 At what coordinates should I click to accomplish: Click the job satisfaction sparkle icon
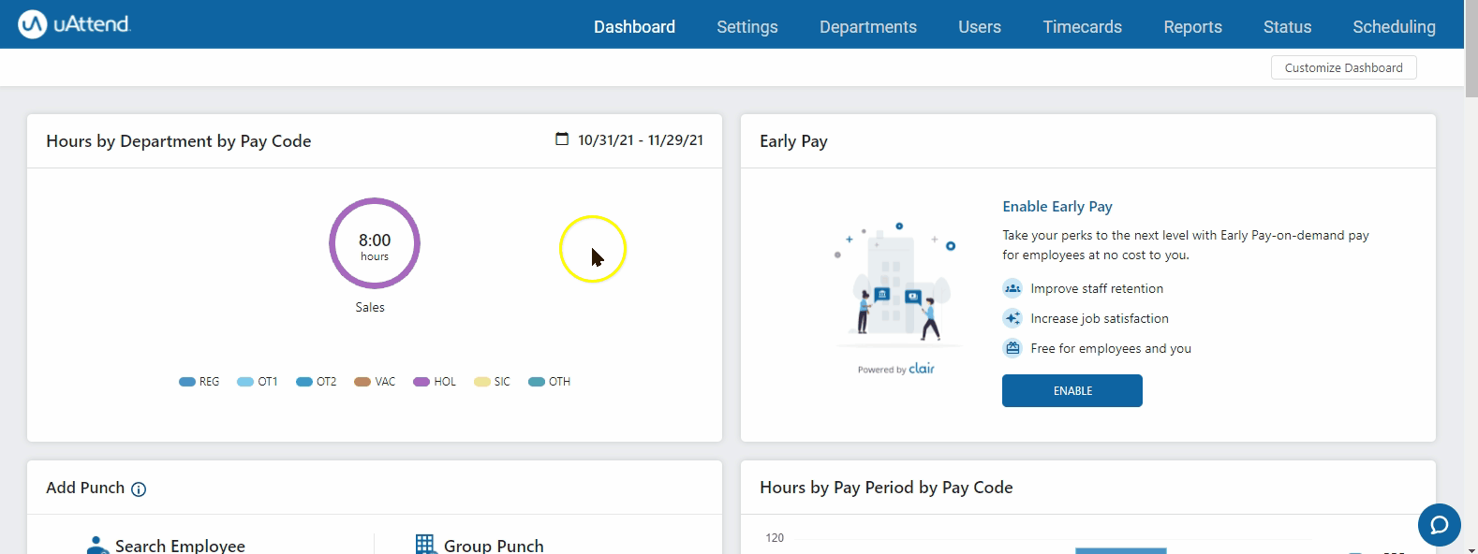coord(1012,318)
